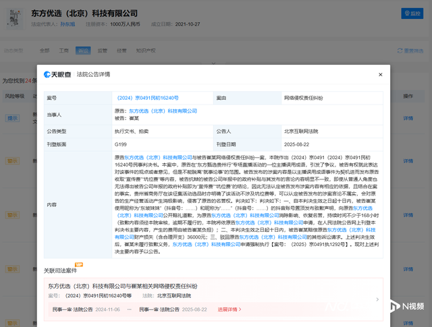Click the 网络侵权责任纠纷 case cause text
Viewport: 432px width, 327px height.
tap(303, 98)
